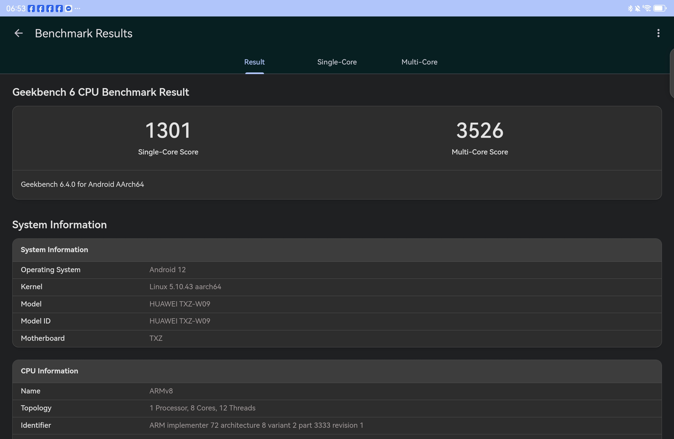This screenshot has width=674, height=439.
Task: Tap the Wi-Fi status icon
Action: 647,9
